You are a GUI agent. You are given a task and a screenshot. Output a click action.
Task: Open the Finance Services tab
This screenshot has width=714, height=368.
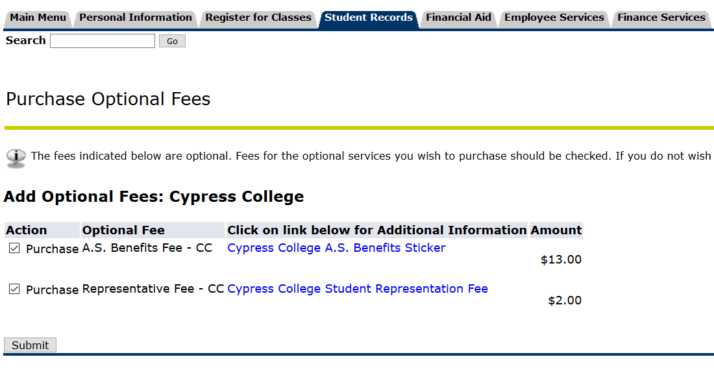(x=661, y=18)
